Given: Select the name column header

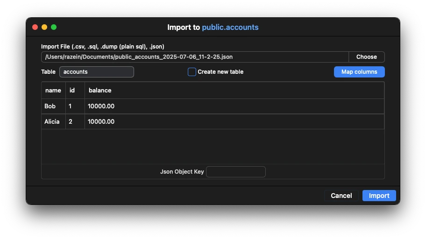Looking at the screenshot, I should pos(53,90).
